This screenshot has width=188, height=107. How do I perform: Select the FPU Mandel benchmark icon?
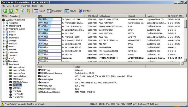point(10,94)
